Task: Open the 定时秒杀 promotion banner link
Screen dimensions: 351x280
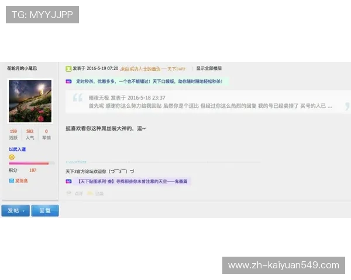Action: point(149,81)
